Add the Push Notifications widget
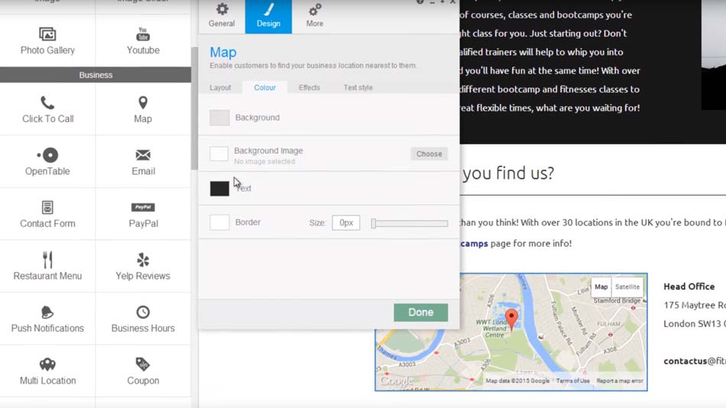This screenshot has height=408, width=726. tap(47, 319)
